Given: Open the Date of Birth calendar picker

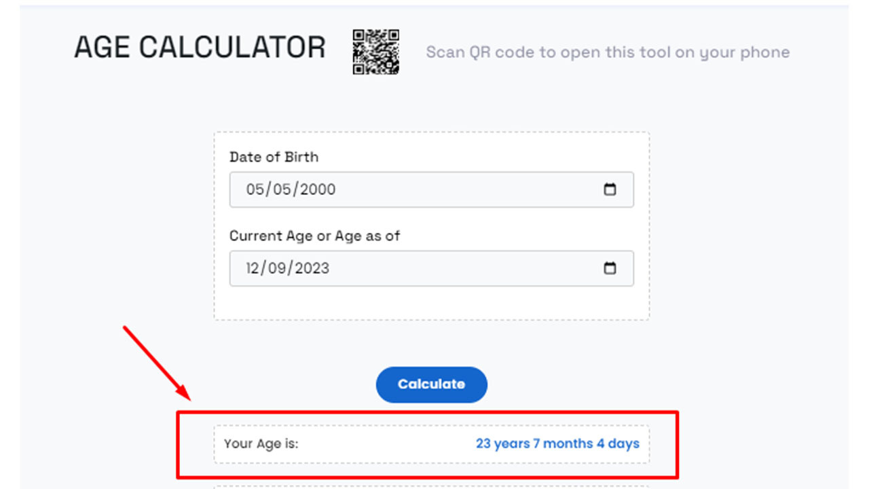Looking at the screenshot, I should (x=610, y=189).
